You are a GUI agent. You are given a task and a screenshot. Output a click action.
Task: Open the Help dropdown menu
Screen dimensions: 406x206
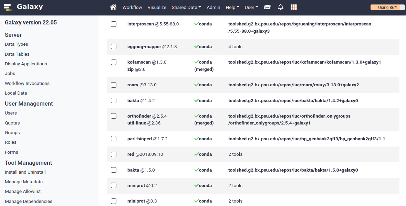pyautogui.click(x=232, y=8)
